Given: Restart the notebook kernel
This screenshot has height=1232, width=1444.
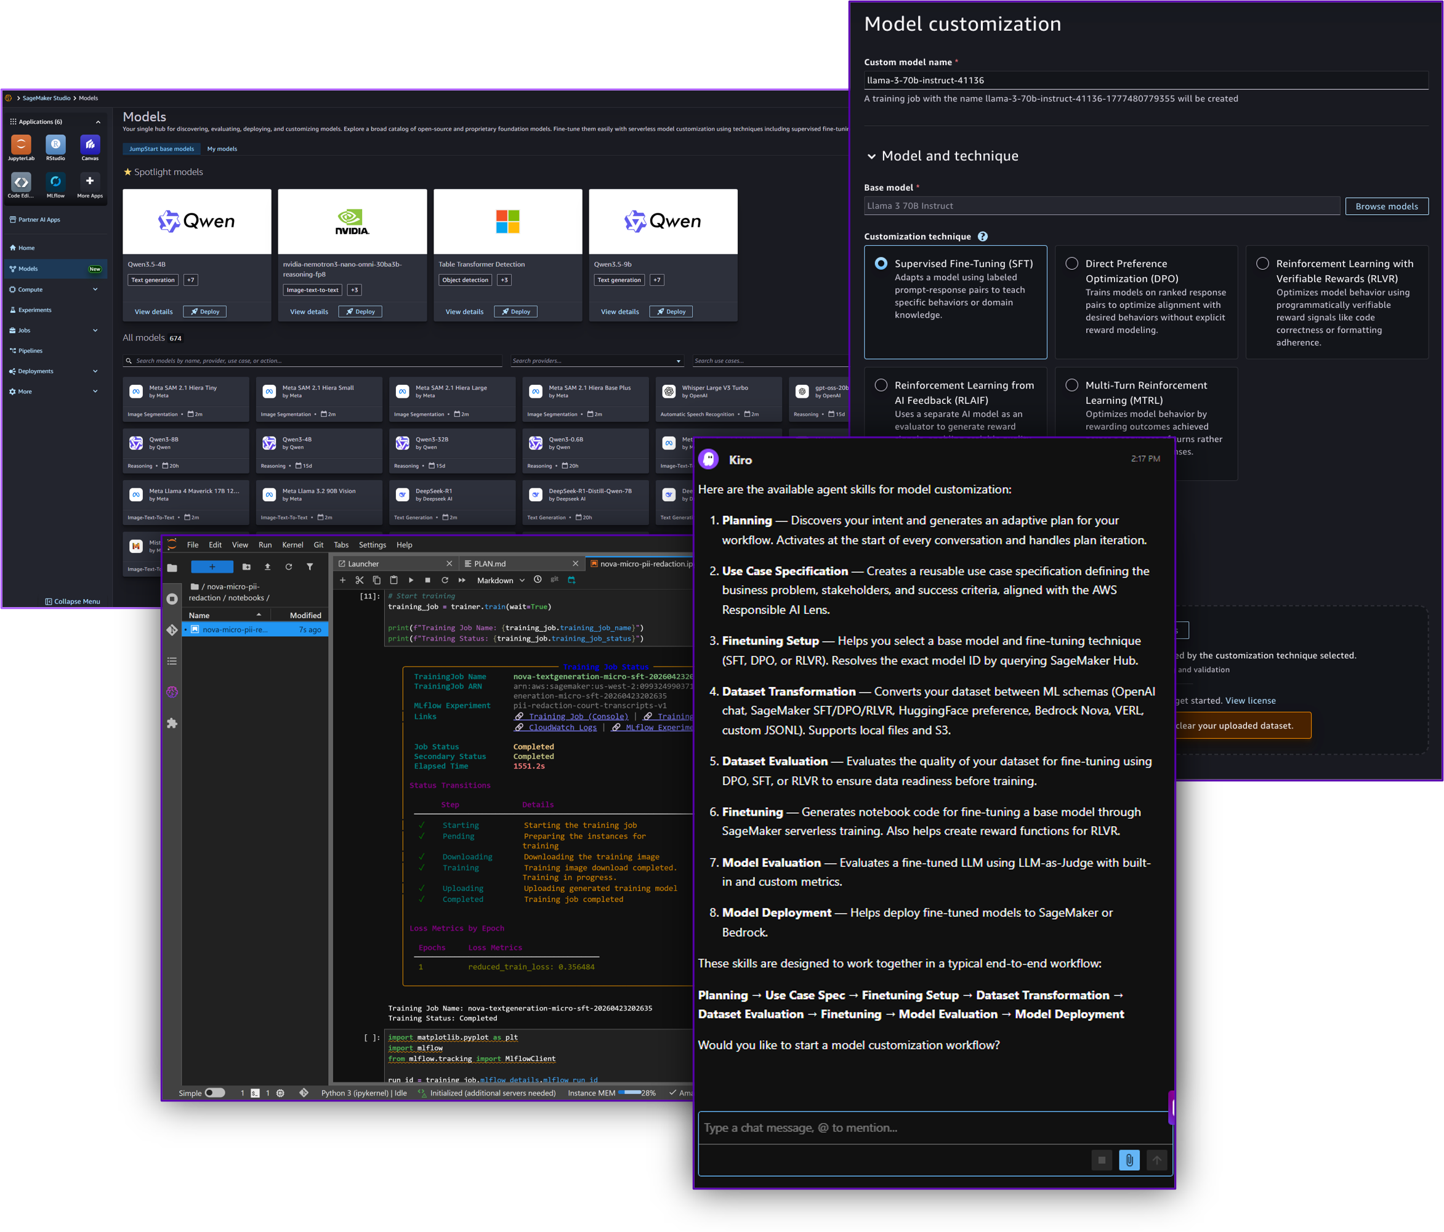Looking at the screenshot, I should click(445, 580).
